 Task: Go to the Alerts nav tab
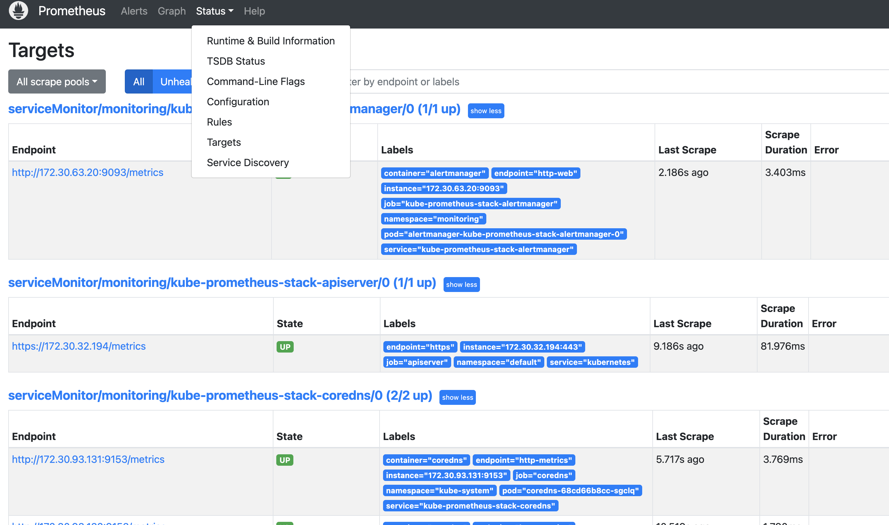pos(134,11)
